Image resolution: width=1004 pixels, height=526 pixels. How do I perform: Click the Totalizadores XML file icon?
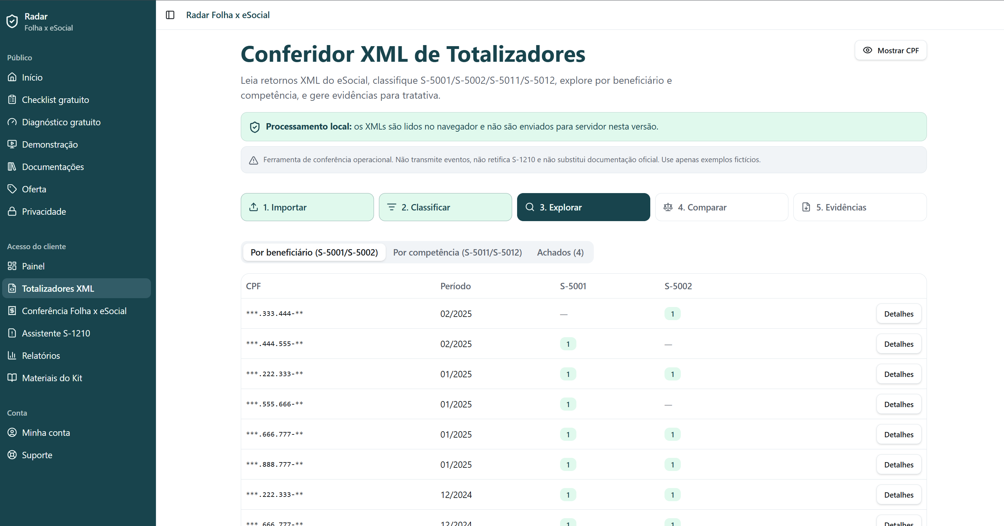coord(12,288)
